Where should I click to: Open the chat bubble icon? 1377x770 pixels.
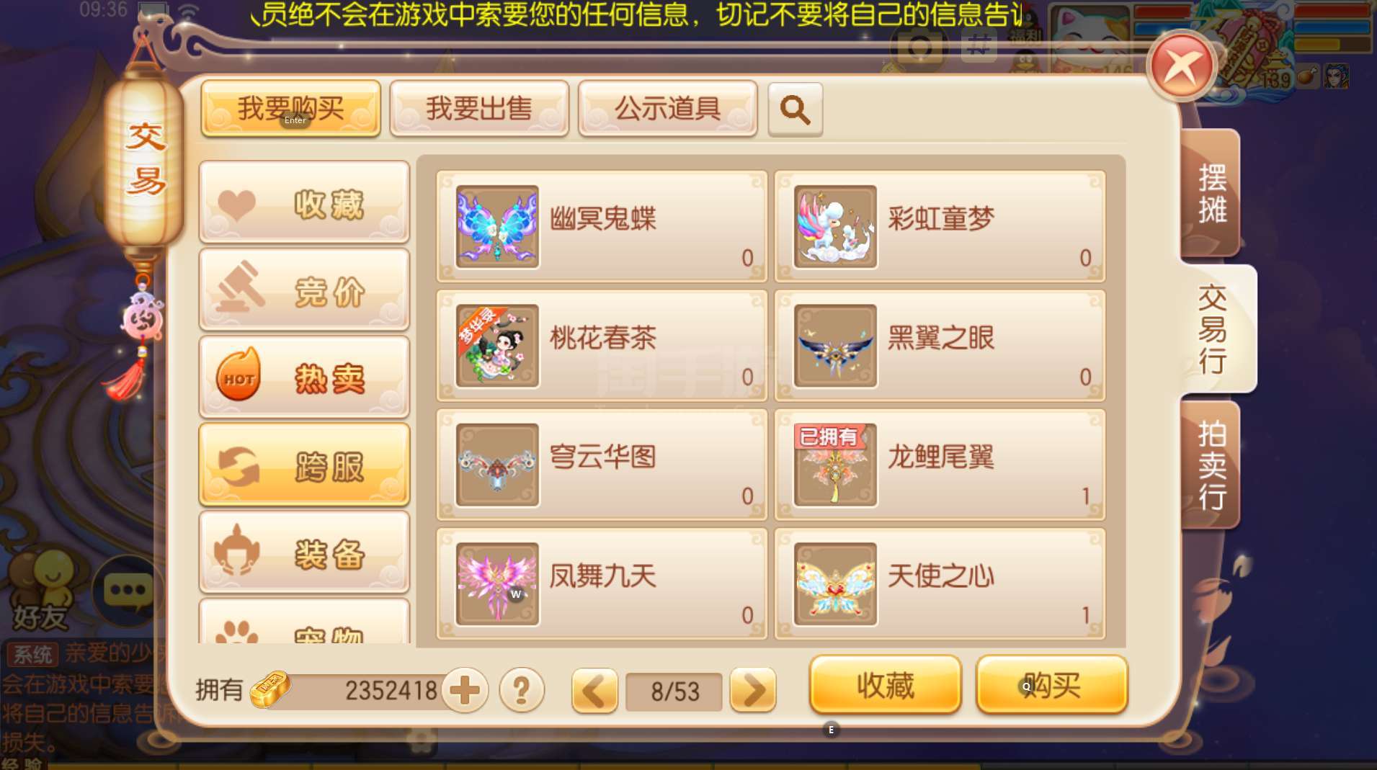pyautogui.click(x=128, y=591)
